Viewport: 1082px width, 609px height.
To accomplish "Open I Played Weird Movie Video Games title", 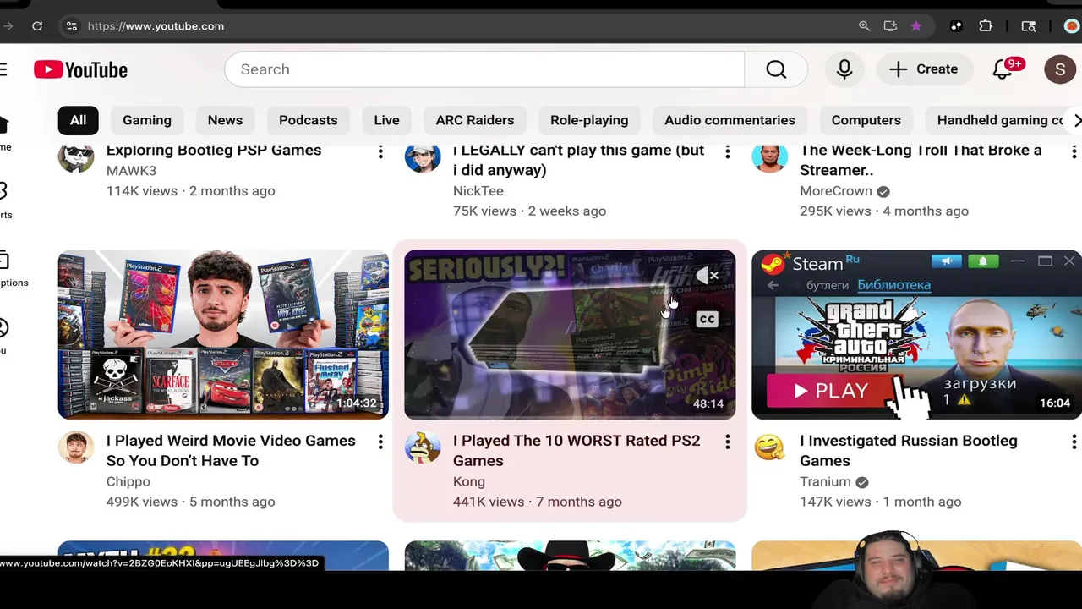I will coord(231,451).
